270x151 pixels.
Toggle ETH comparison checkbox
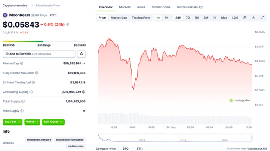point(133,149)
